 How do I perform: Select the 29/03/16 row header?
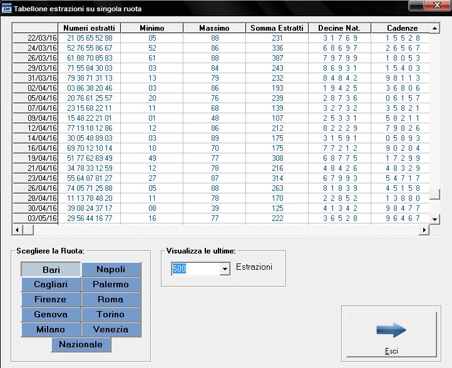click(x=35, y=68)
